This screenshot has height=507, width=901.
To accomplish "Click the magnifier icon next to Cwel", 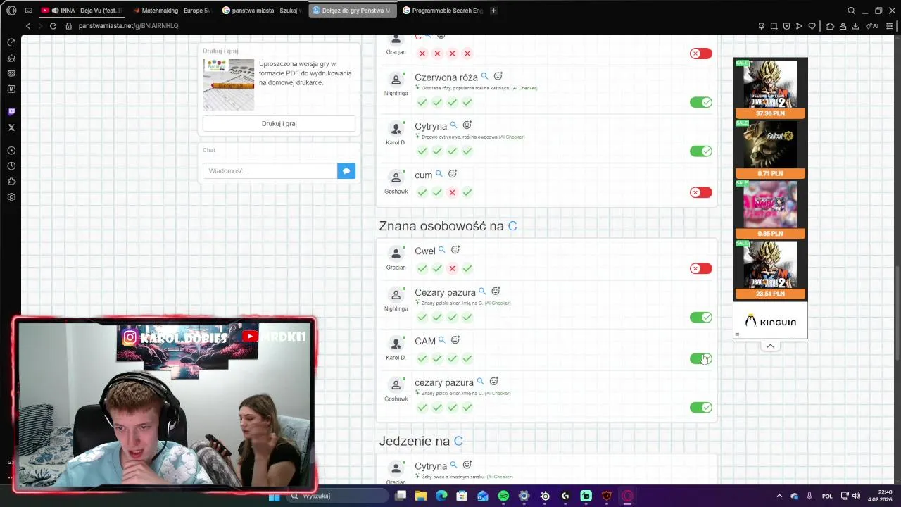I will pyautogui.click(x=442, y=250).
